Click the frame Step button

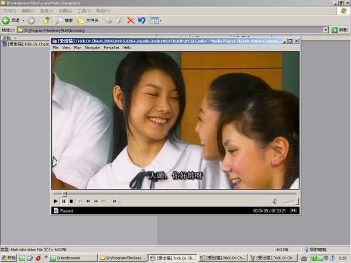point(115,201)
